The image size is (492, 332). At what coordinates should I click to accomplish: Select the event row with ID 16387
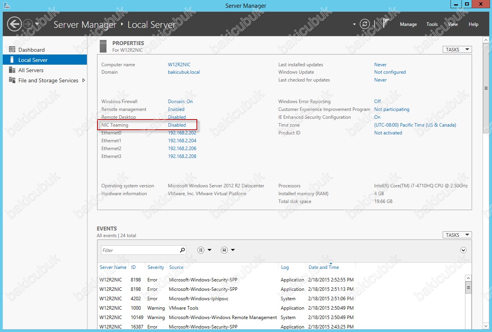(281, 327)
